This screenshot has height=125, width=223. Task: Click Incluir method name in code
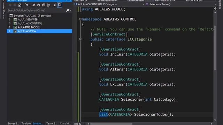point(118,54)
